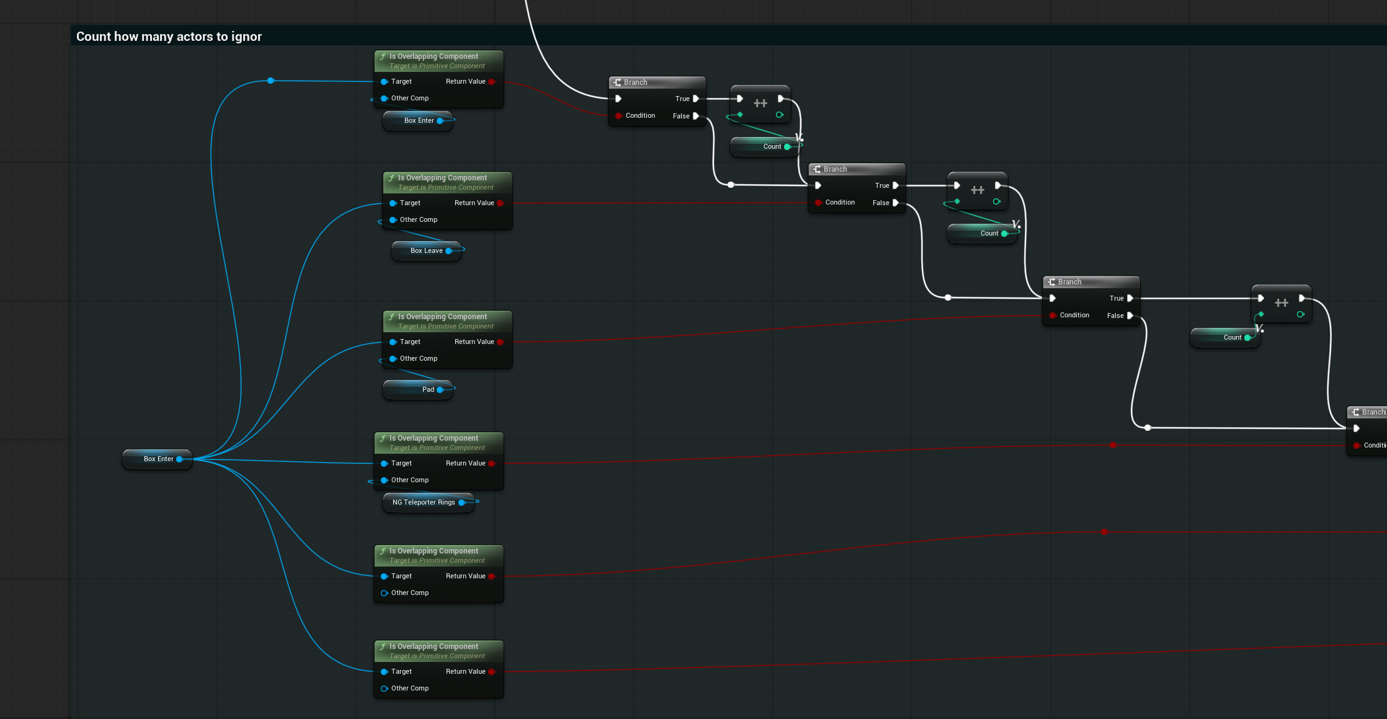This screenshot has height=719, width=1387.
Task: Click function icon on overlap node checking Pad
Action: pos(391,317)
